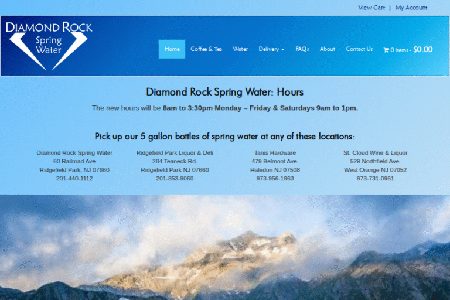Navigate to FAQs page

pyautogui.click(x=302, y=49)
